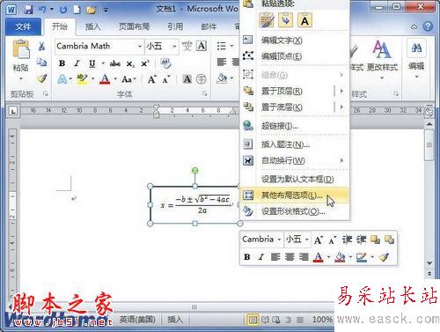This screenshot has height=332, width=440.
Task: Click the Text Effects glowing A icon
Action: (x=62, y=79)
